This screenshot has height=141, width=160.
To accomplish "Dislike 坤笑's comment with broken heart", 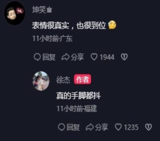I will (124, 57).
